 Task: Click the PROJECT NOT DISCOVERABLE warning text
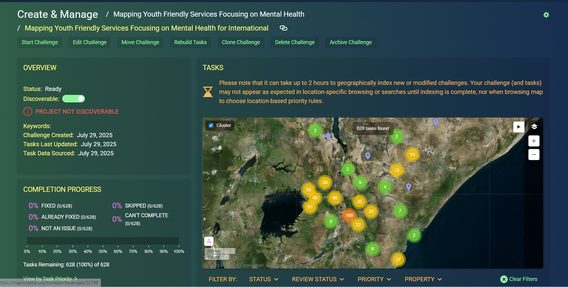coord(77,111)
